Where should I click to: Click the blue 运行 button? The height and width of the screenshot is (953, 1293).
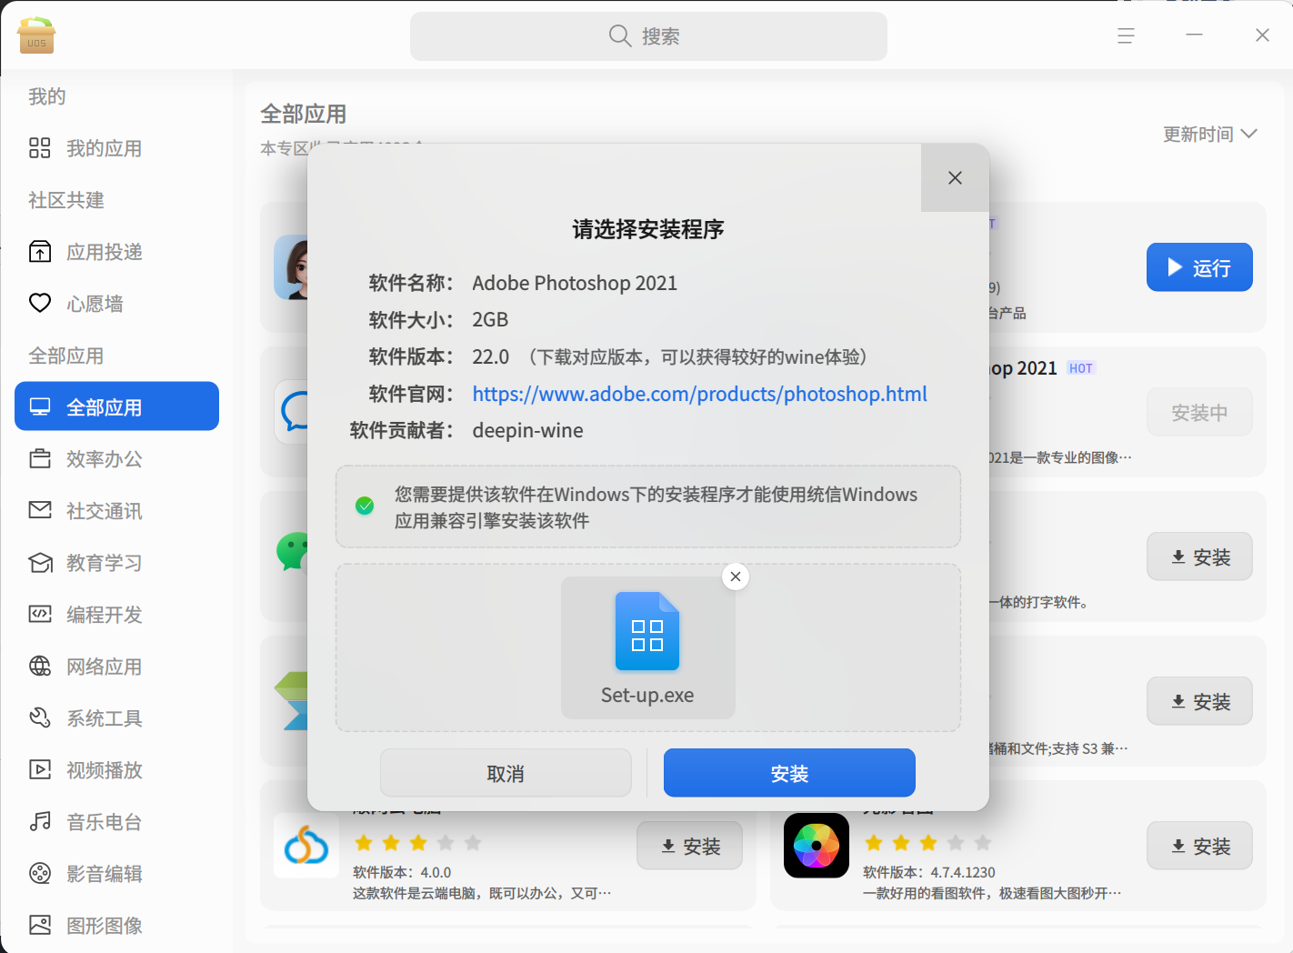(1199, 267)
